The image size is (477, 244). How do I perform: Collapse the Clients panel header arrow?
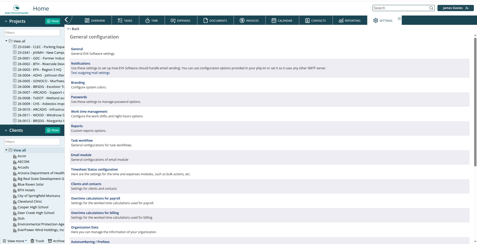tap(6, 131)
